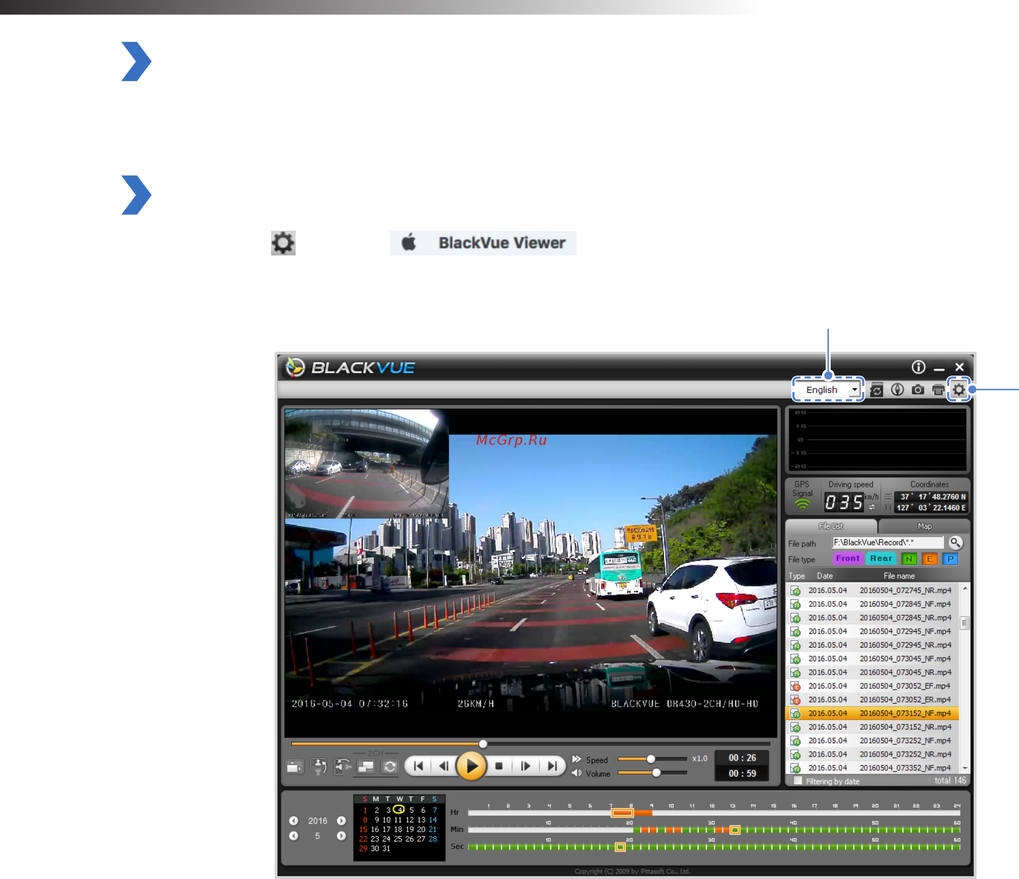Toggle the green N normal recording filter

point(909,559)
